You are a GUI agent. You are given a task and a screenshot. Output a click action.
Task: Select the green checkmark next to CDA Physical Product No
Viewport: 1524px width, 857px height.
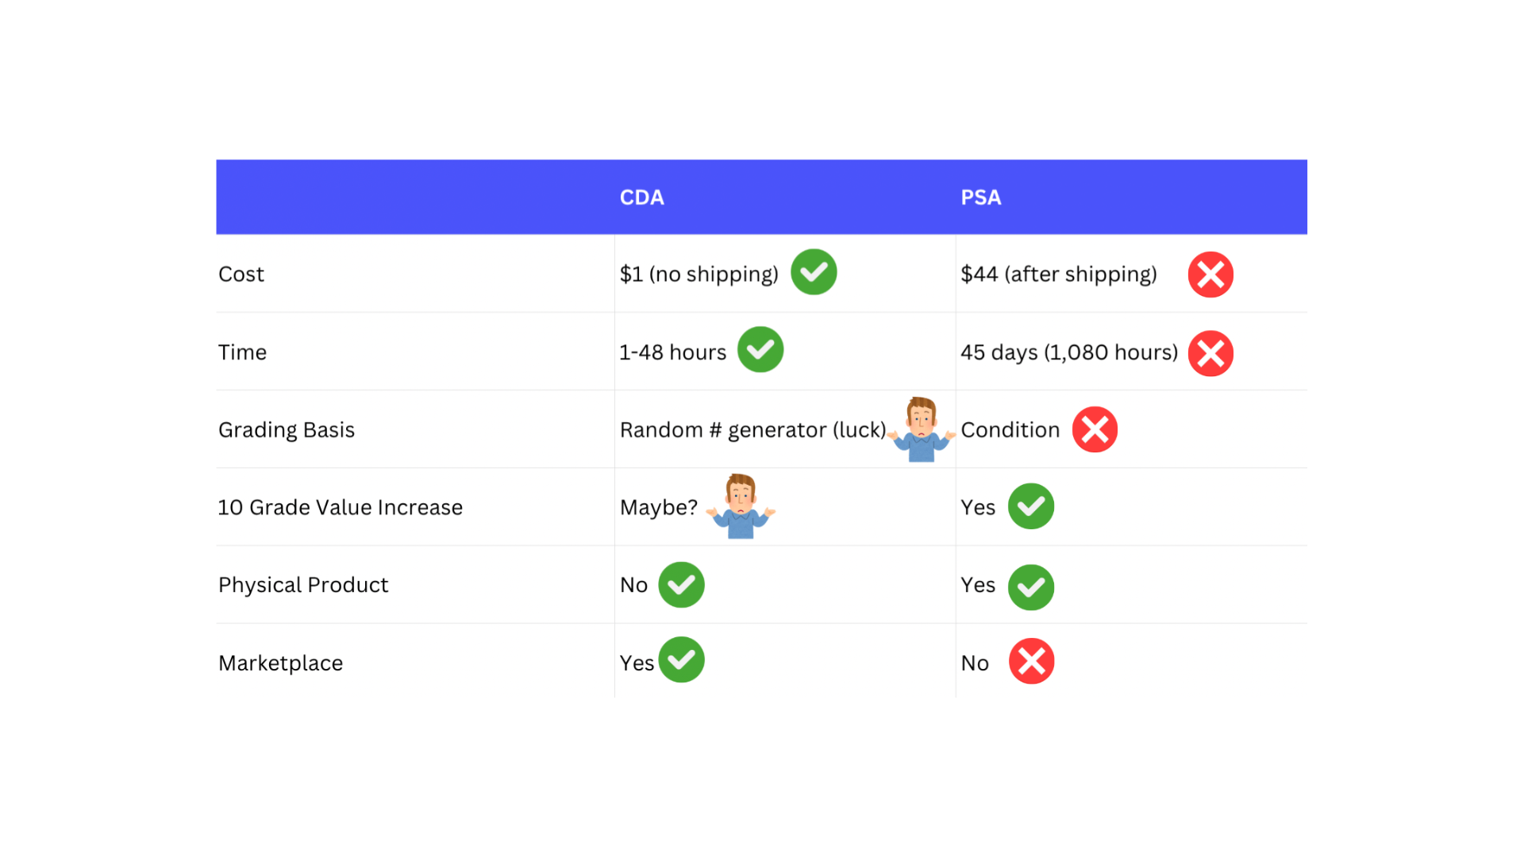pyautogui.click(x=681, y=585)
